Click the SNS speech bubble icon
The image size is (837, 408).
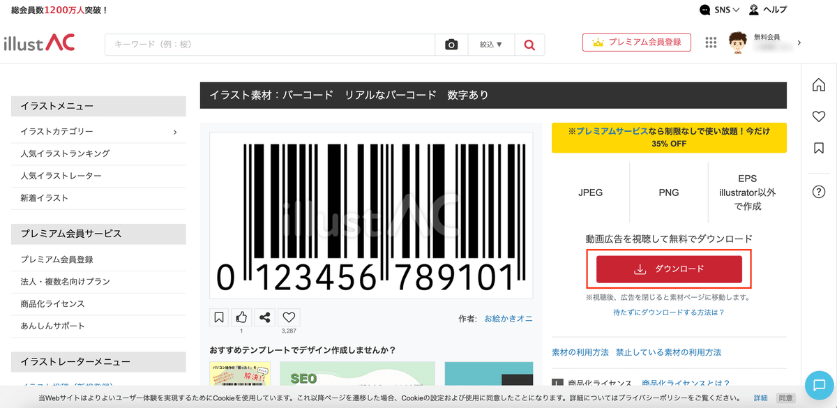click(x=705, y=10)
